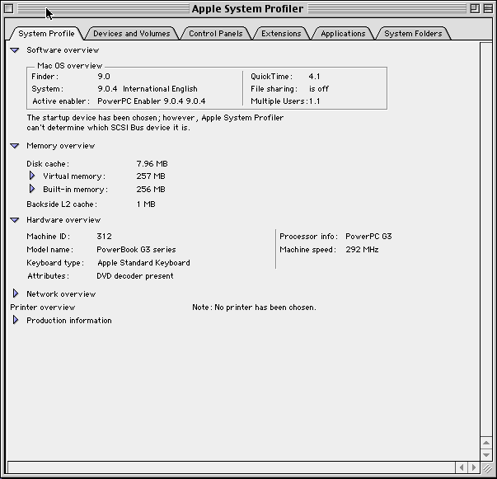Click the horizontal scrollbar right arrow

click(474, 467)
